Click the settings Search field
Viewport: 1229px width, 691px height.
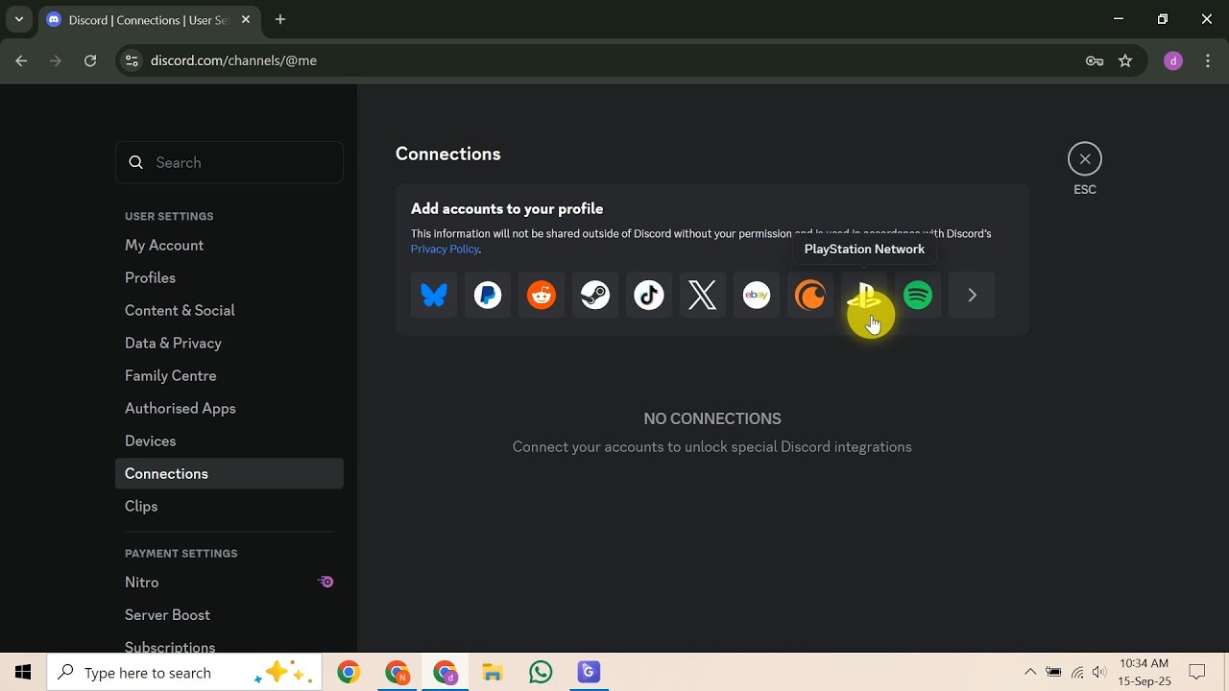pos(229,162)
